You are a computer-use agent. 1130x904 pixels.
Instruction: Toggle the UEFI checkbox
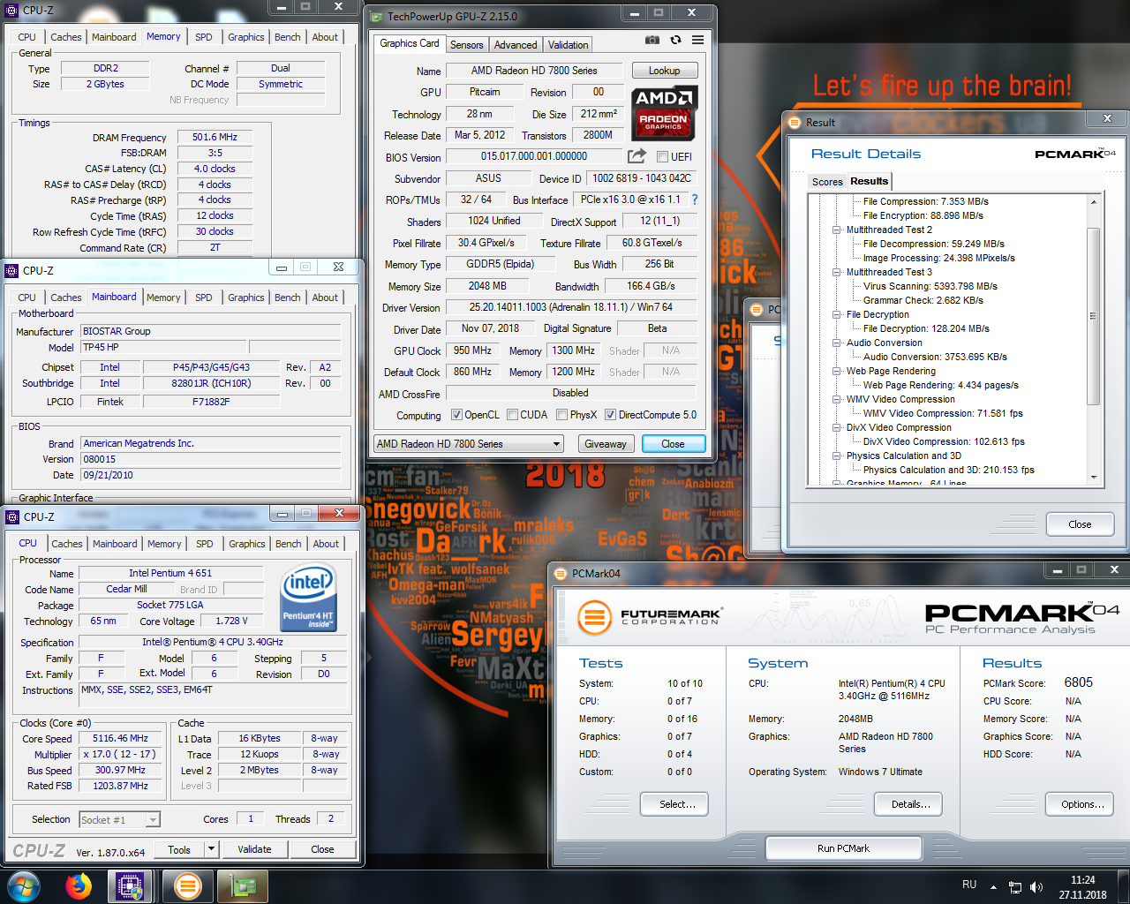pyautogui.click(x=662, y=157)
